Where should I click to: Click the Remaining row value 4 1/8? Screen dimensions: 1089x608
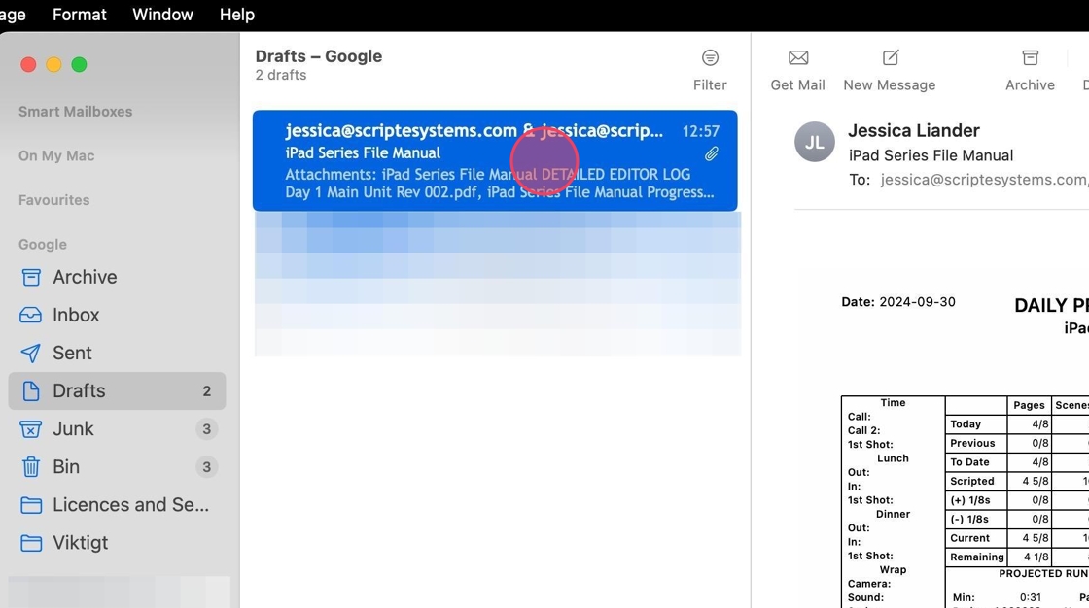click(1035, 557)
